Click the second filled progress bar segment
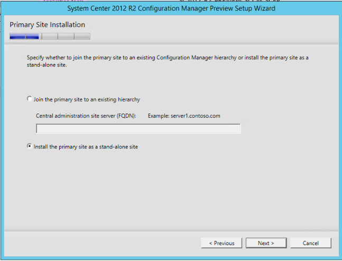 pyautogui.click(x=33, y=36)
